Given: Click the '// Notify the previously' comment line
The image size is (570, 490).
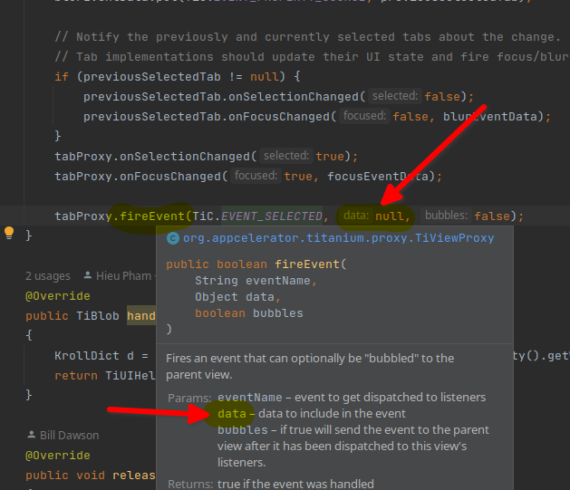Looking at the screenshot, I should 305,37.
